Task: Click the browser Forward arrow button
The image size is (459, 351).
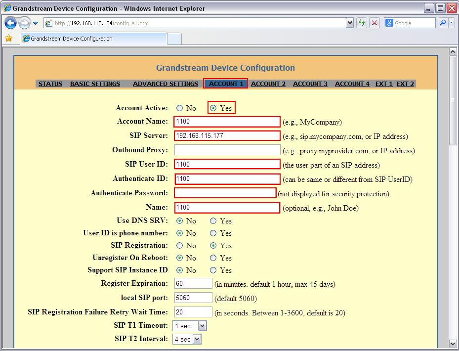Action: click(x=24, y=23)
